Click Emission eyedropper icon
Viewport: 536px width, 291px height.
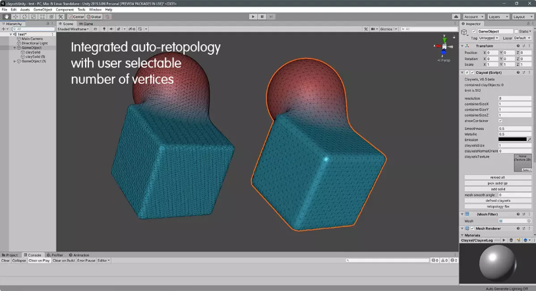(x=529, y=139)
